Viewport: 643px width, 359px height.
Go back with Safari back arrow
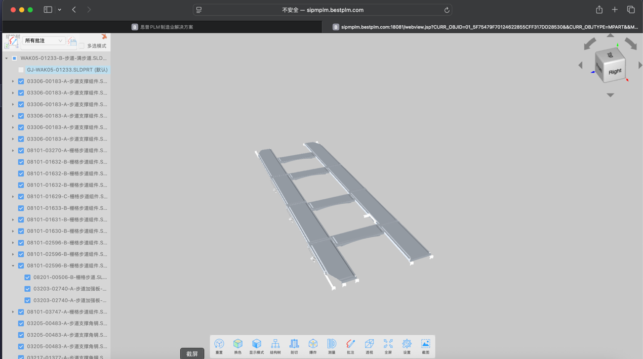(74, 10)
